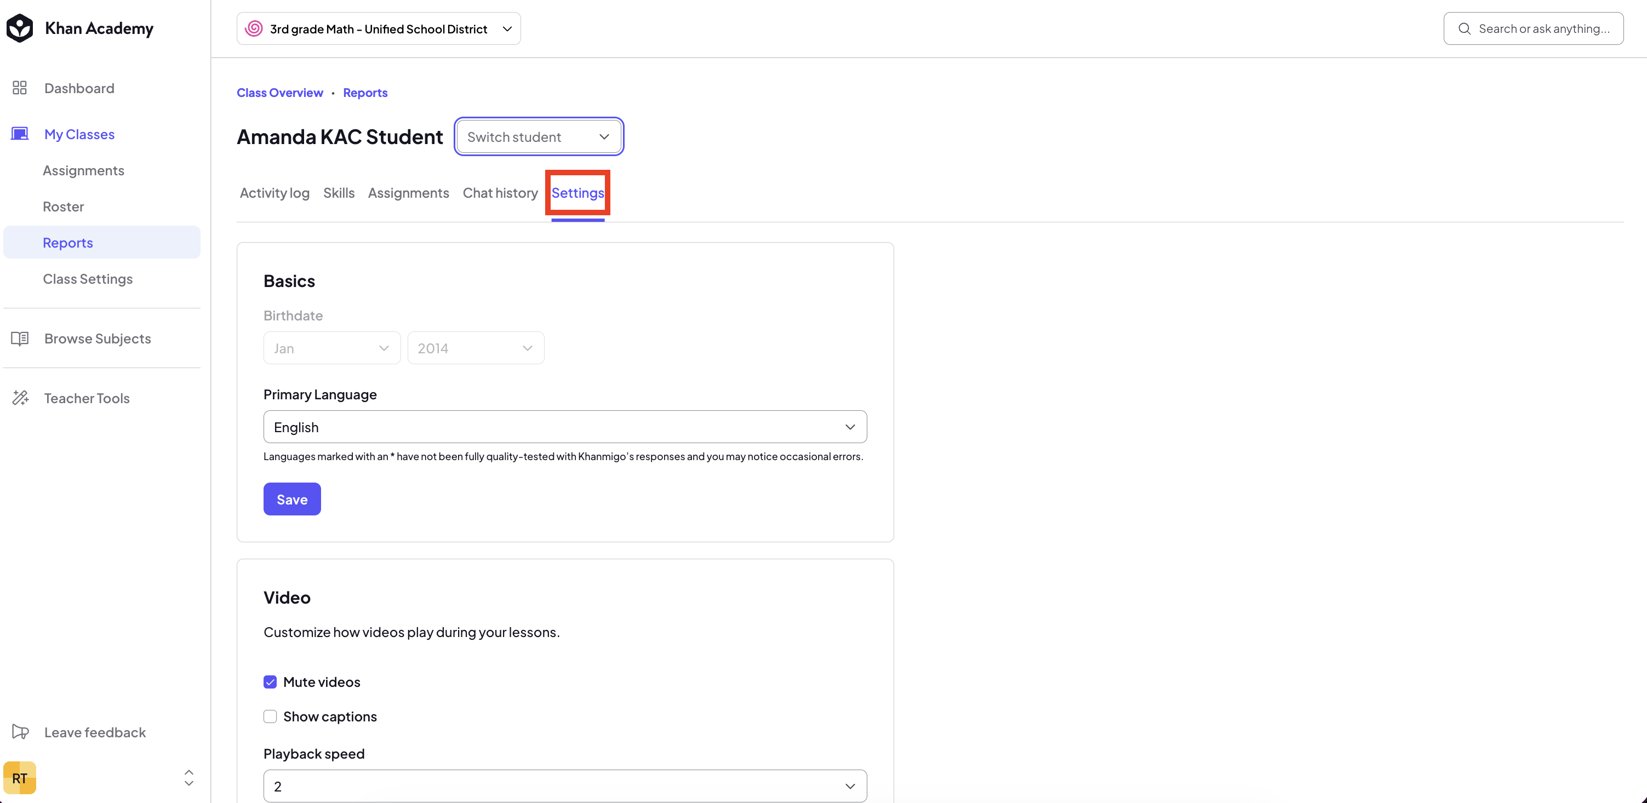Click the 'Customize how videos play' description
Viewport: 1647px width, 803px height.
(412, 632)
